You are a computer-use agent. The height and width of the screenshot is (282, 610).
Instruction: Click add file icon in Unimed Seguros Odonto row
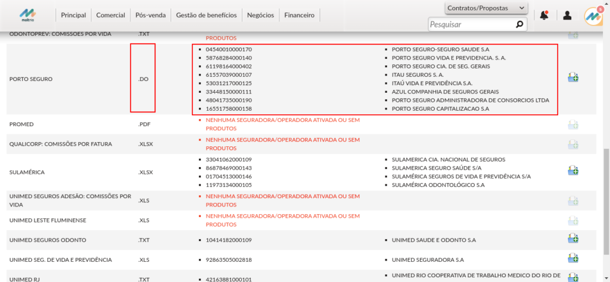tap(573, 239)
